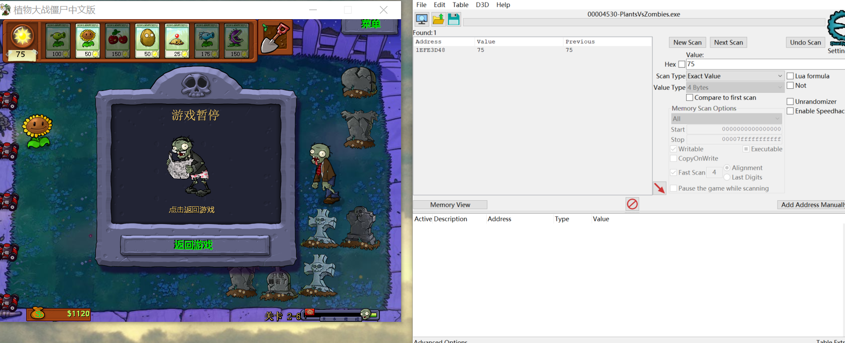Viewport: 845px width, 343px height.
Task: Click 点击返回游戏 text
Action: click(192, 209)
